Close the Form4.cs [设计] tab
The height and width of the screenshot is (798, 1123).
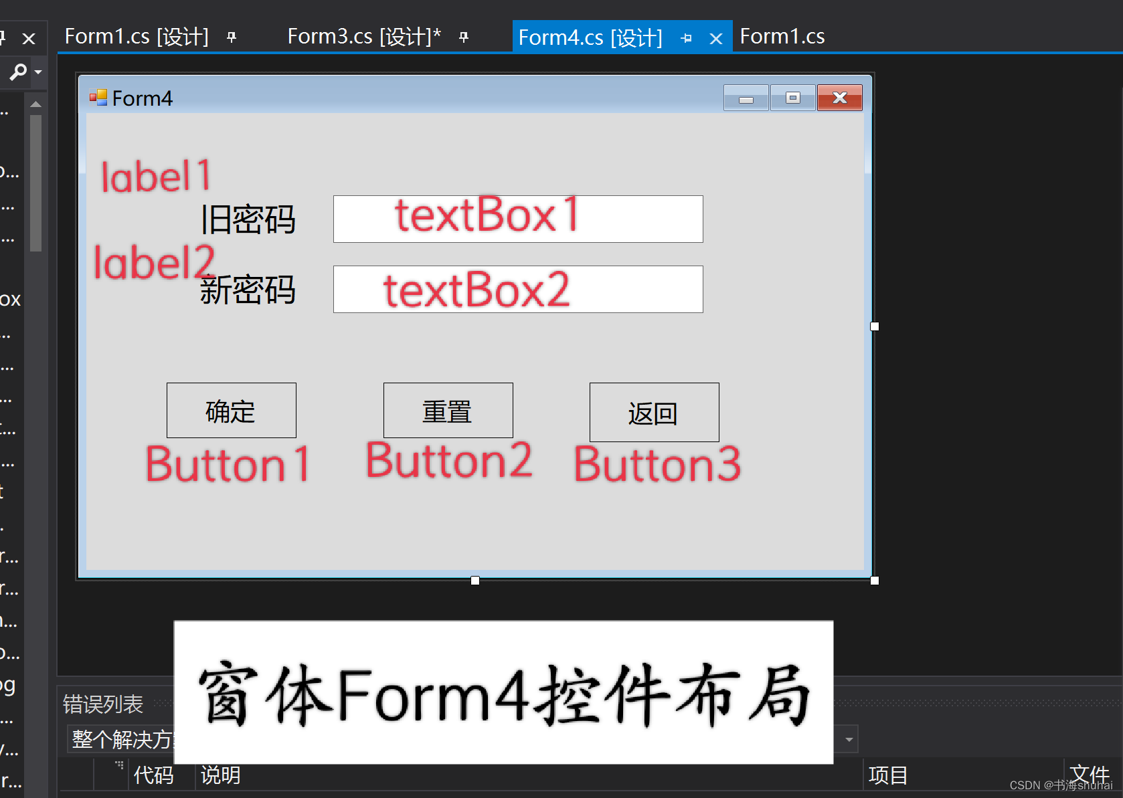[716, 39]
